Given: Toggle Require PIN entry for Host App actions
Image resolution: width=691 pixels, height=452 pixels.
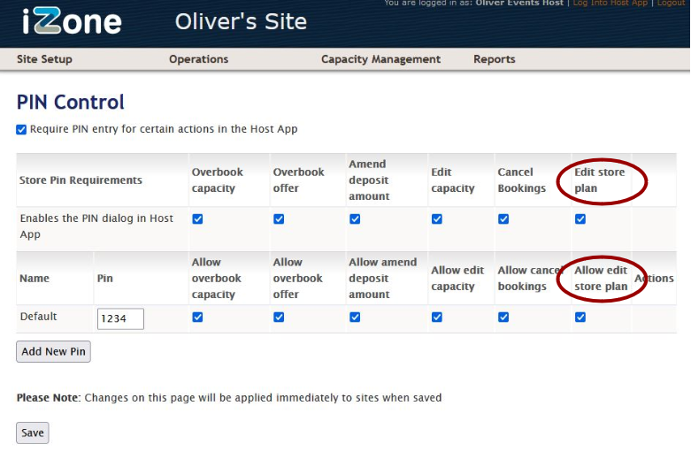Looking at the screenshot, I should click(21, 129).
